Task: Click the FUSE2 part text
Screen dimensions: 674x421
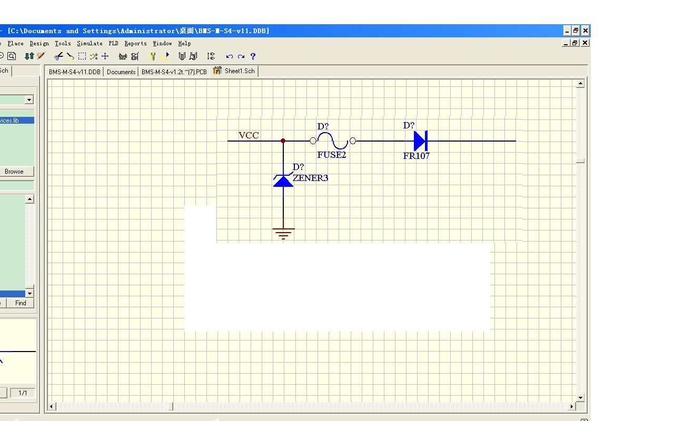Action: 332,155
